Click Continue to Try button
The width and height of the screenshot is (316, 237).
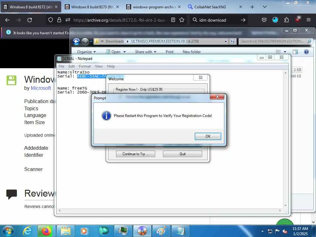[135, 154]
